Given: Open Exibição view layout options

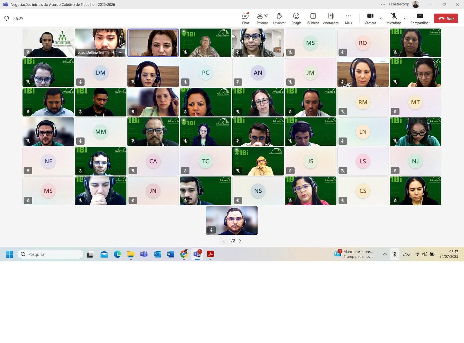Looking at the screenshot, I should (x=313, y=18).
